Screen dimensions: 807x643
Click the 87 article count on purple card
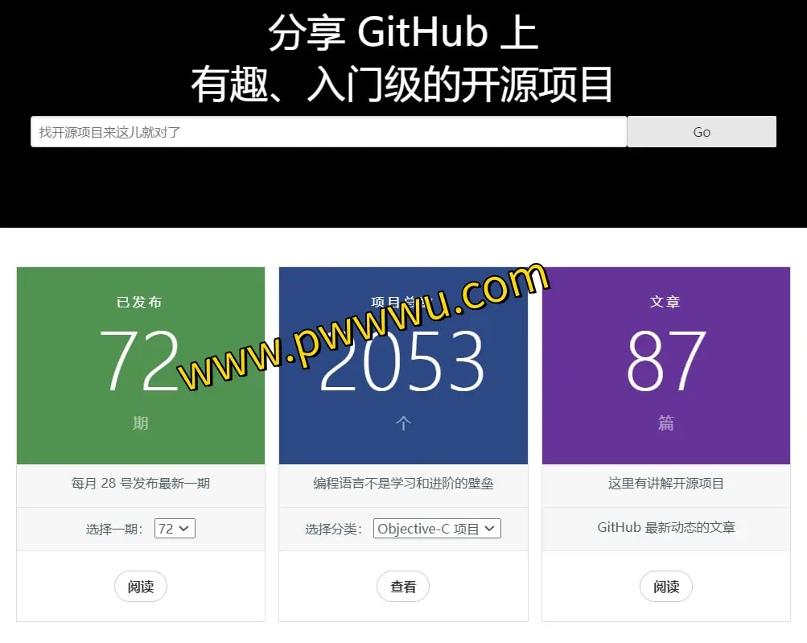[x=666, y=361]
